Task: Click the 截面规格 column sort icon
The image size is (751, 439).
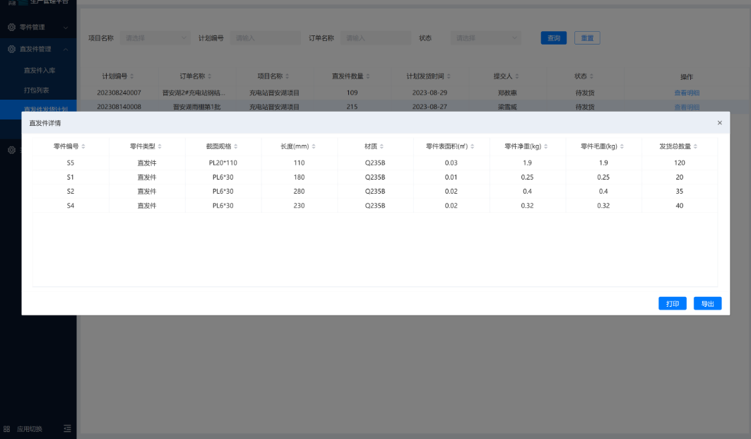Action: (x=236, y=146)
